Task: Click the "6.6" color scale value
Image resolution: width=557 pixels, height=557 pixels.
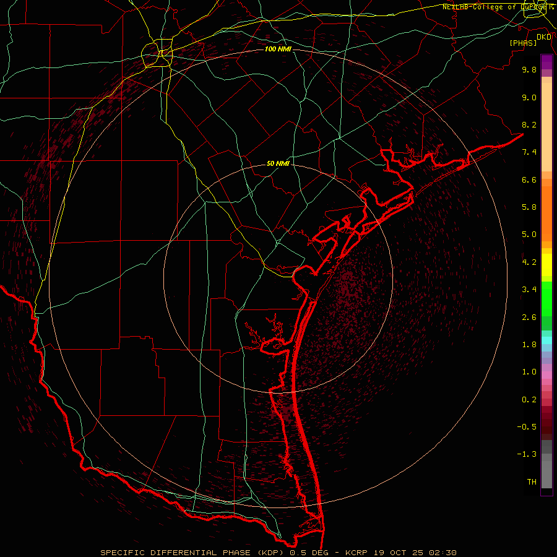Action: pos(529,179)
